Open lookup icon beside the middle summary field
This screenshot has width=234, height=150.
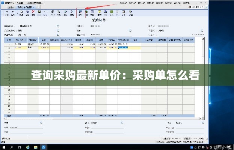pos(130,31)
